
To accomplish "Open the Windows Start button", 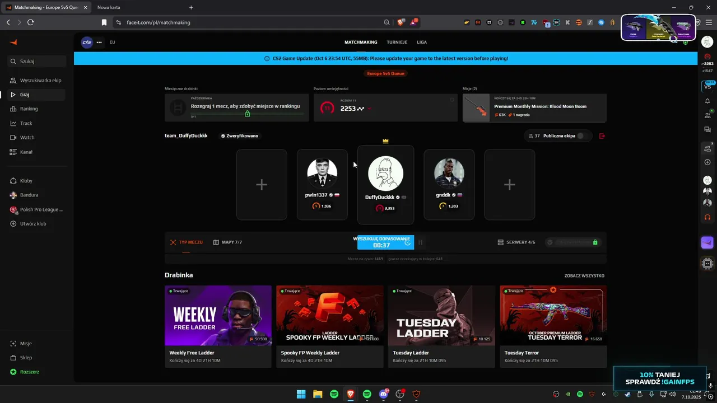I will tap(301, 394).
